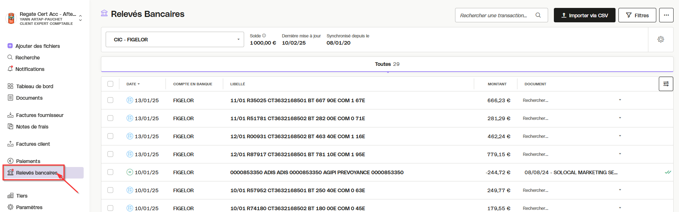The width and height of the screenshot is (679, 212).
Task: Check the box for 249,77 € transaction
Action: pyautogui.click(x=110, y=190)
